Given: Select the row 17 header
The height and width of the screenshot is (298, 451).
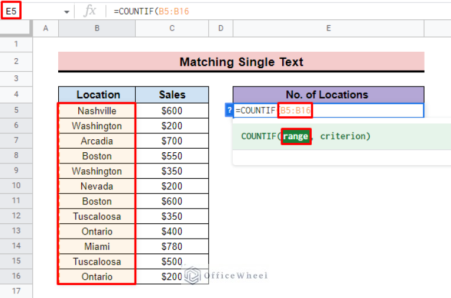Looking at the screenshot, I should tap(16, 291).
